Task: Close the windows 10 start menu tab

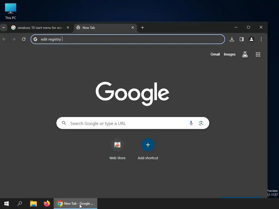Action: pos(68,27)
